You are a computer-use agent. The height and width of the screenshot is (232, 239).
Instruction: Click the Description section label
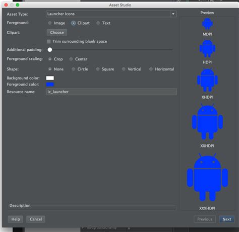(x=20, y=205)
